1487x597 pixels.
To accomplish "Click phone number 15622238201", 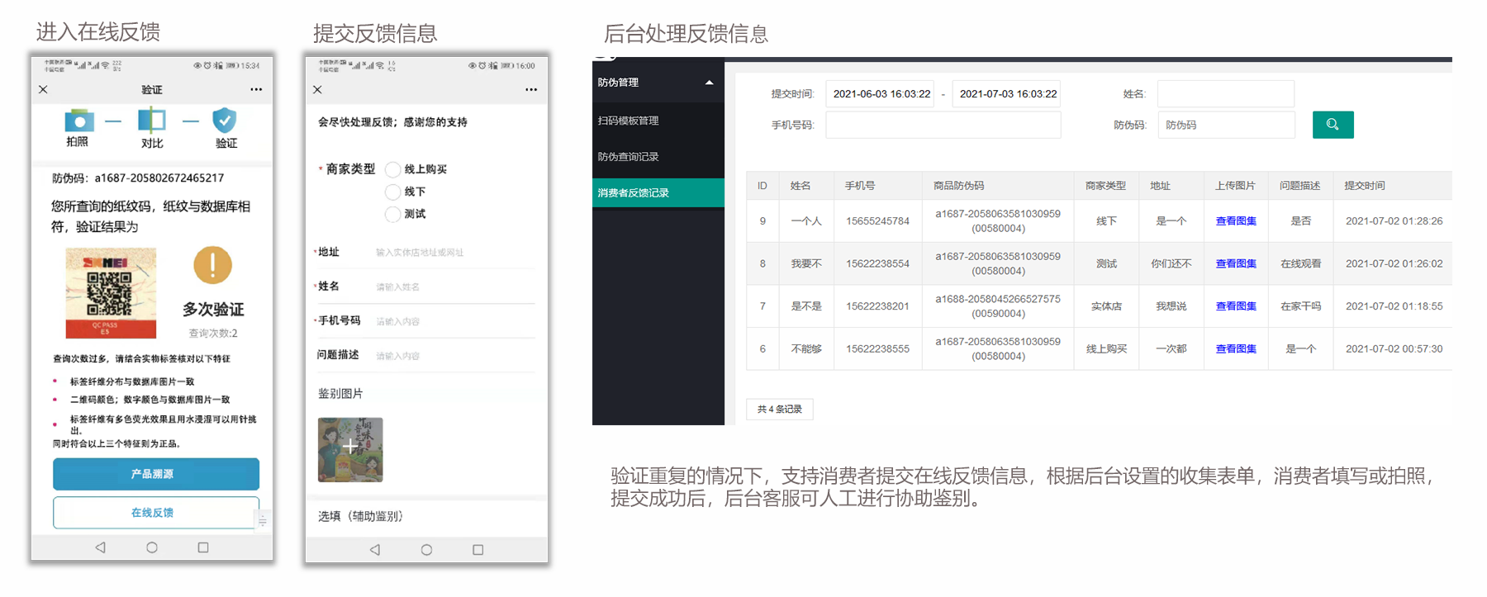I will click(x=877, y=306).
